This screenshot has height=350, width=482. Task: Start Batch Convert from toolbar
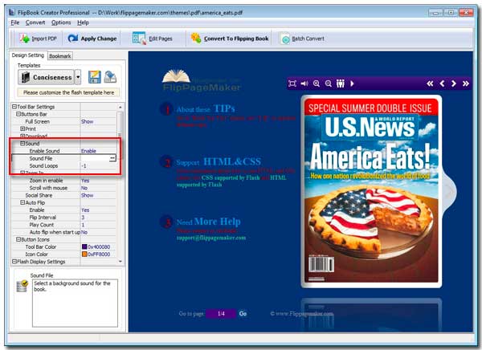pyautogui.click(x=302, y=39)
